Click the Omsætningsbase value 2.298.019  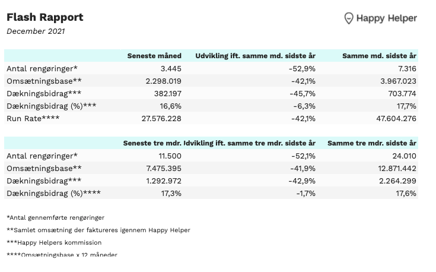[164, 81]
